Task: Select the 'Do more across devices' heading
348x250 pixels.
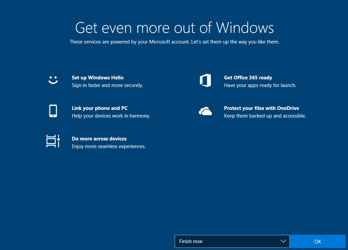Action: (x=99, y=139)
